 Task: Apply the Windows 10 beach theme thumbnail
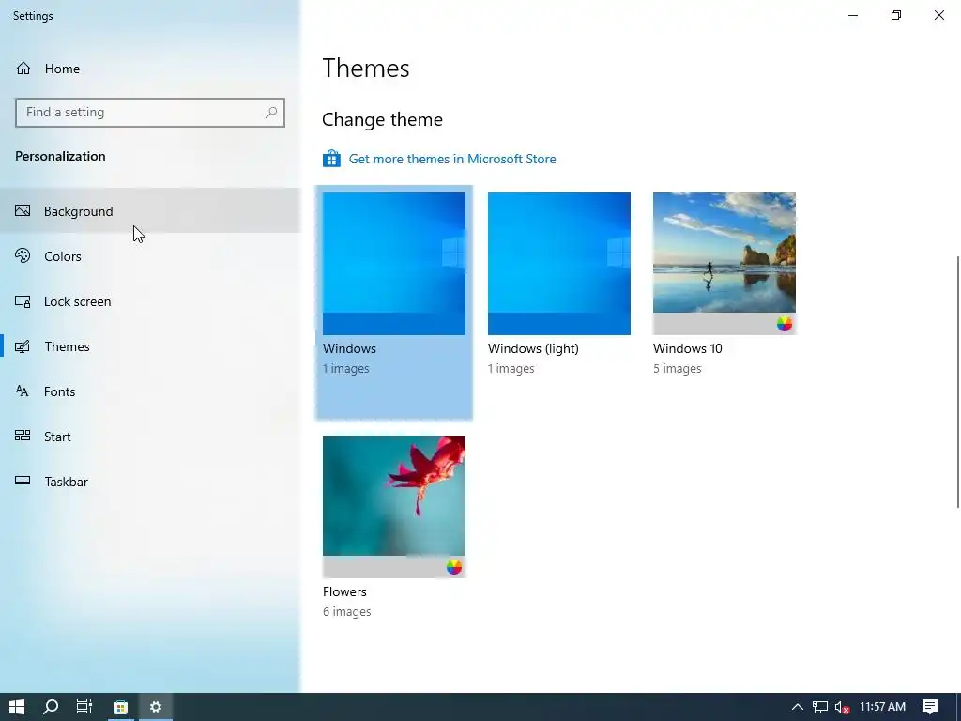click(x=725, y=264)
